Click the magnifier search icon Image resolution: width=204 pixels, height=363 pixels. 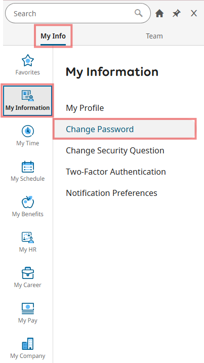[x=139, y=13]
